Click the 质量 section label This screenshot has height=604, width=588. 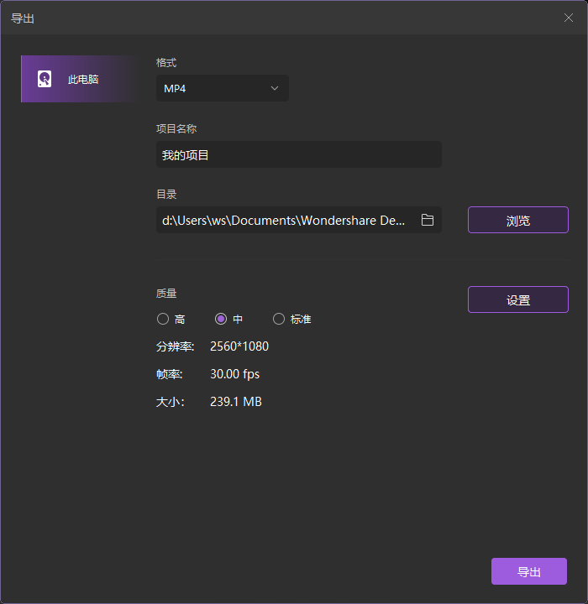point(166,294)
